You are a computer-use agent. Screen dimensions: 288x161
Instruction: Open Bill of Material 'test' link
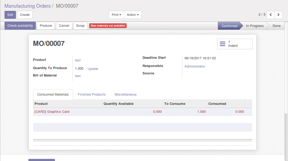point(78,76)
